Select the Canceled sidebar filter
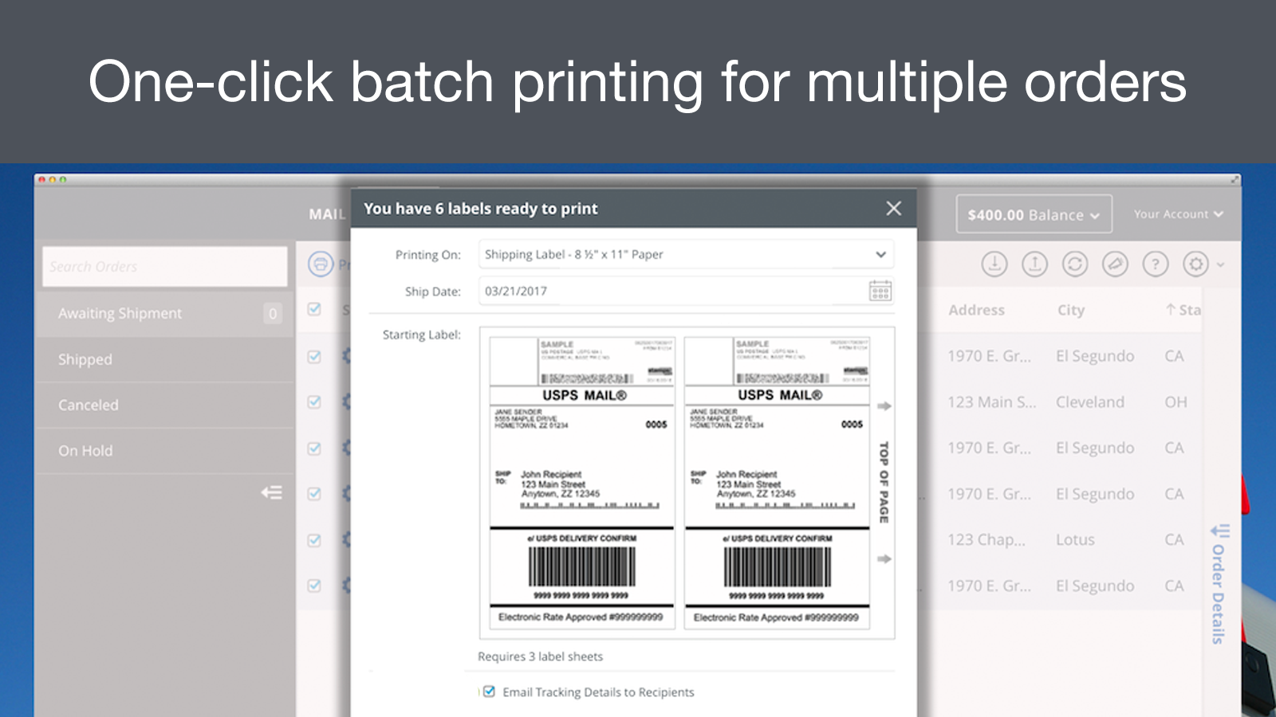 (x=165, y=405)
